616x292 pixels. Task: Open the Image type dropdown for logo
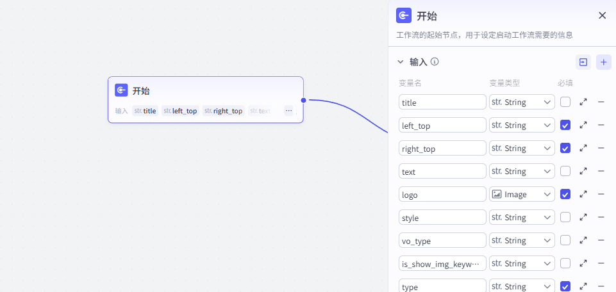[522, 194]
